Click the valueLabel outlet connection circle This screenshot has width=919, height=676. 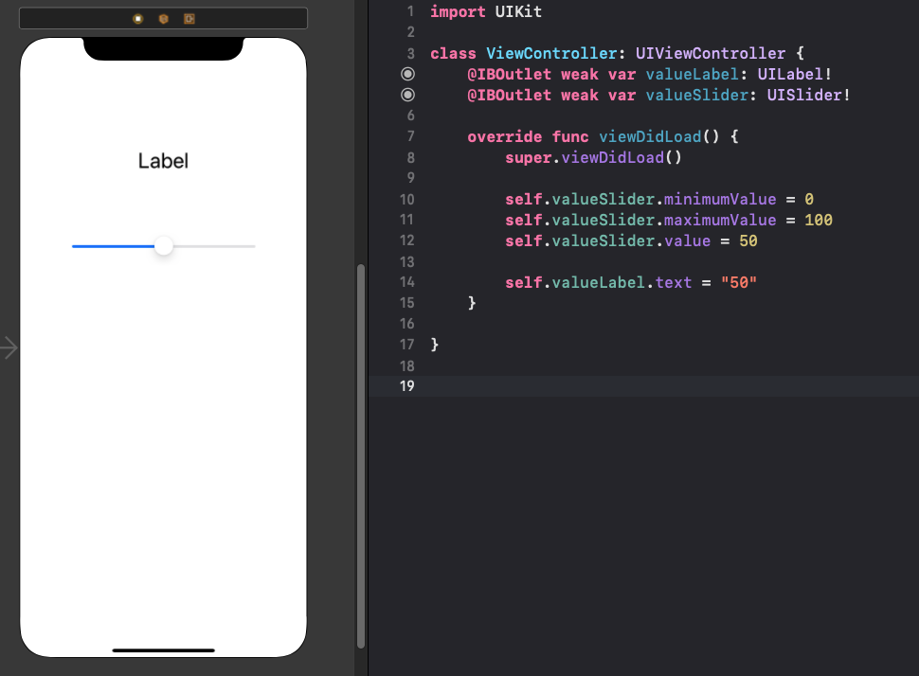(x=408, y=74)
